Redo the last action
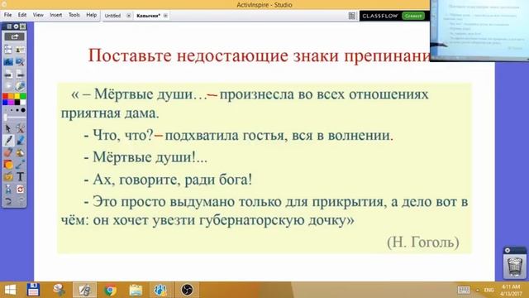This screenshot has width=529, height=298. coord(20,201)
